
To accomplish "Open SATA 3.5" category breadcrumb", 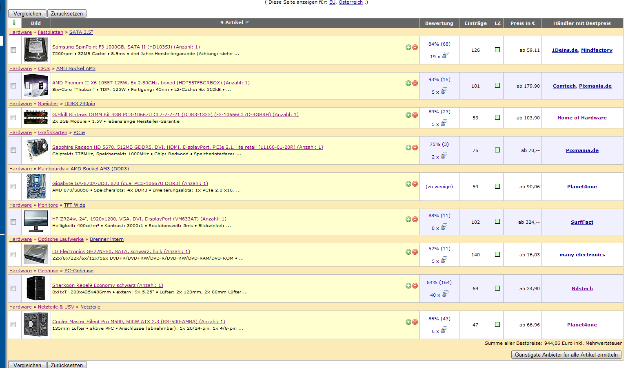I will pyautogui.click(x=81, y=32).
